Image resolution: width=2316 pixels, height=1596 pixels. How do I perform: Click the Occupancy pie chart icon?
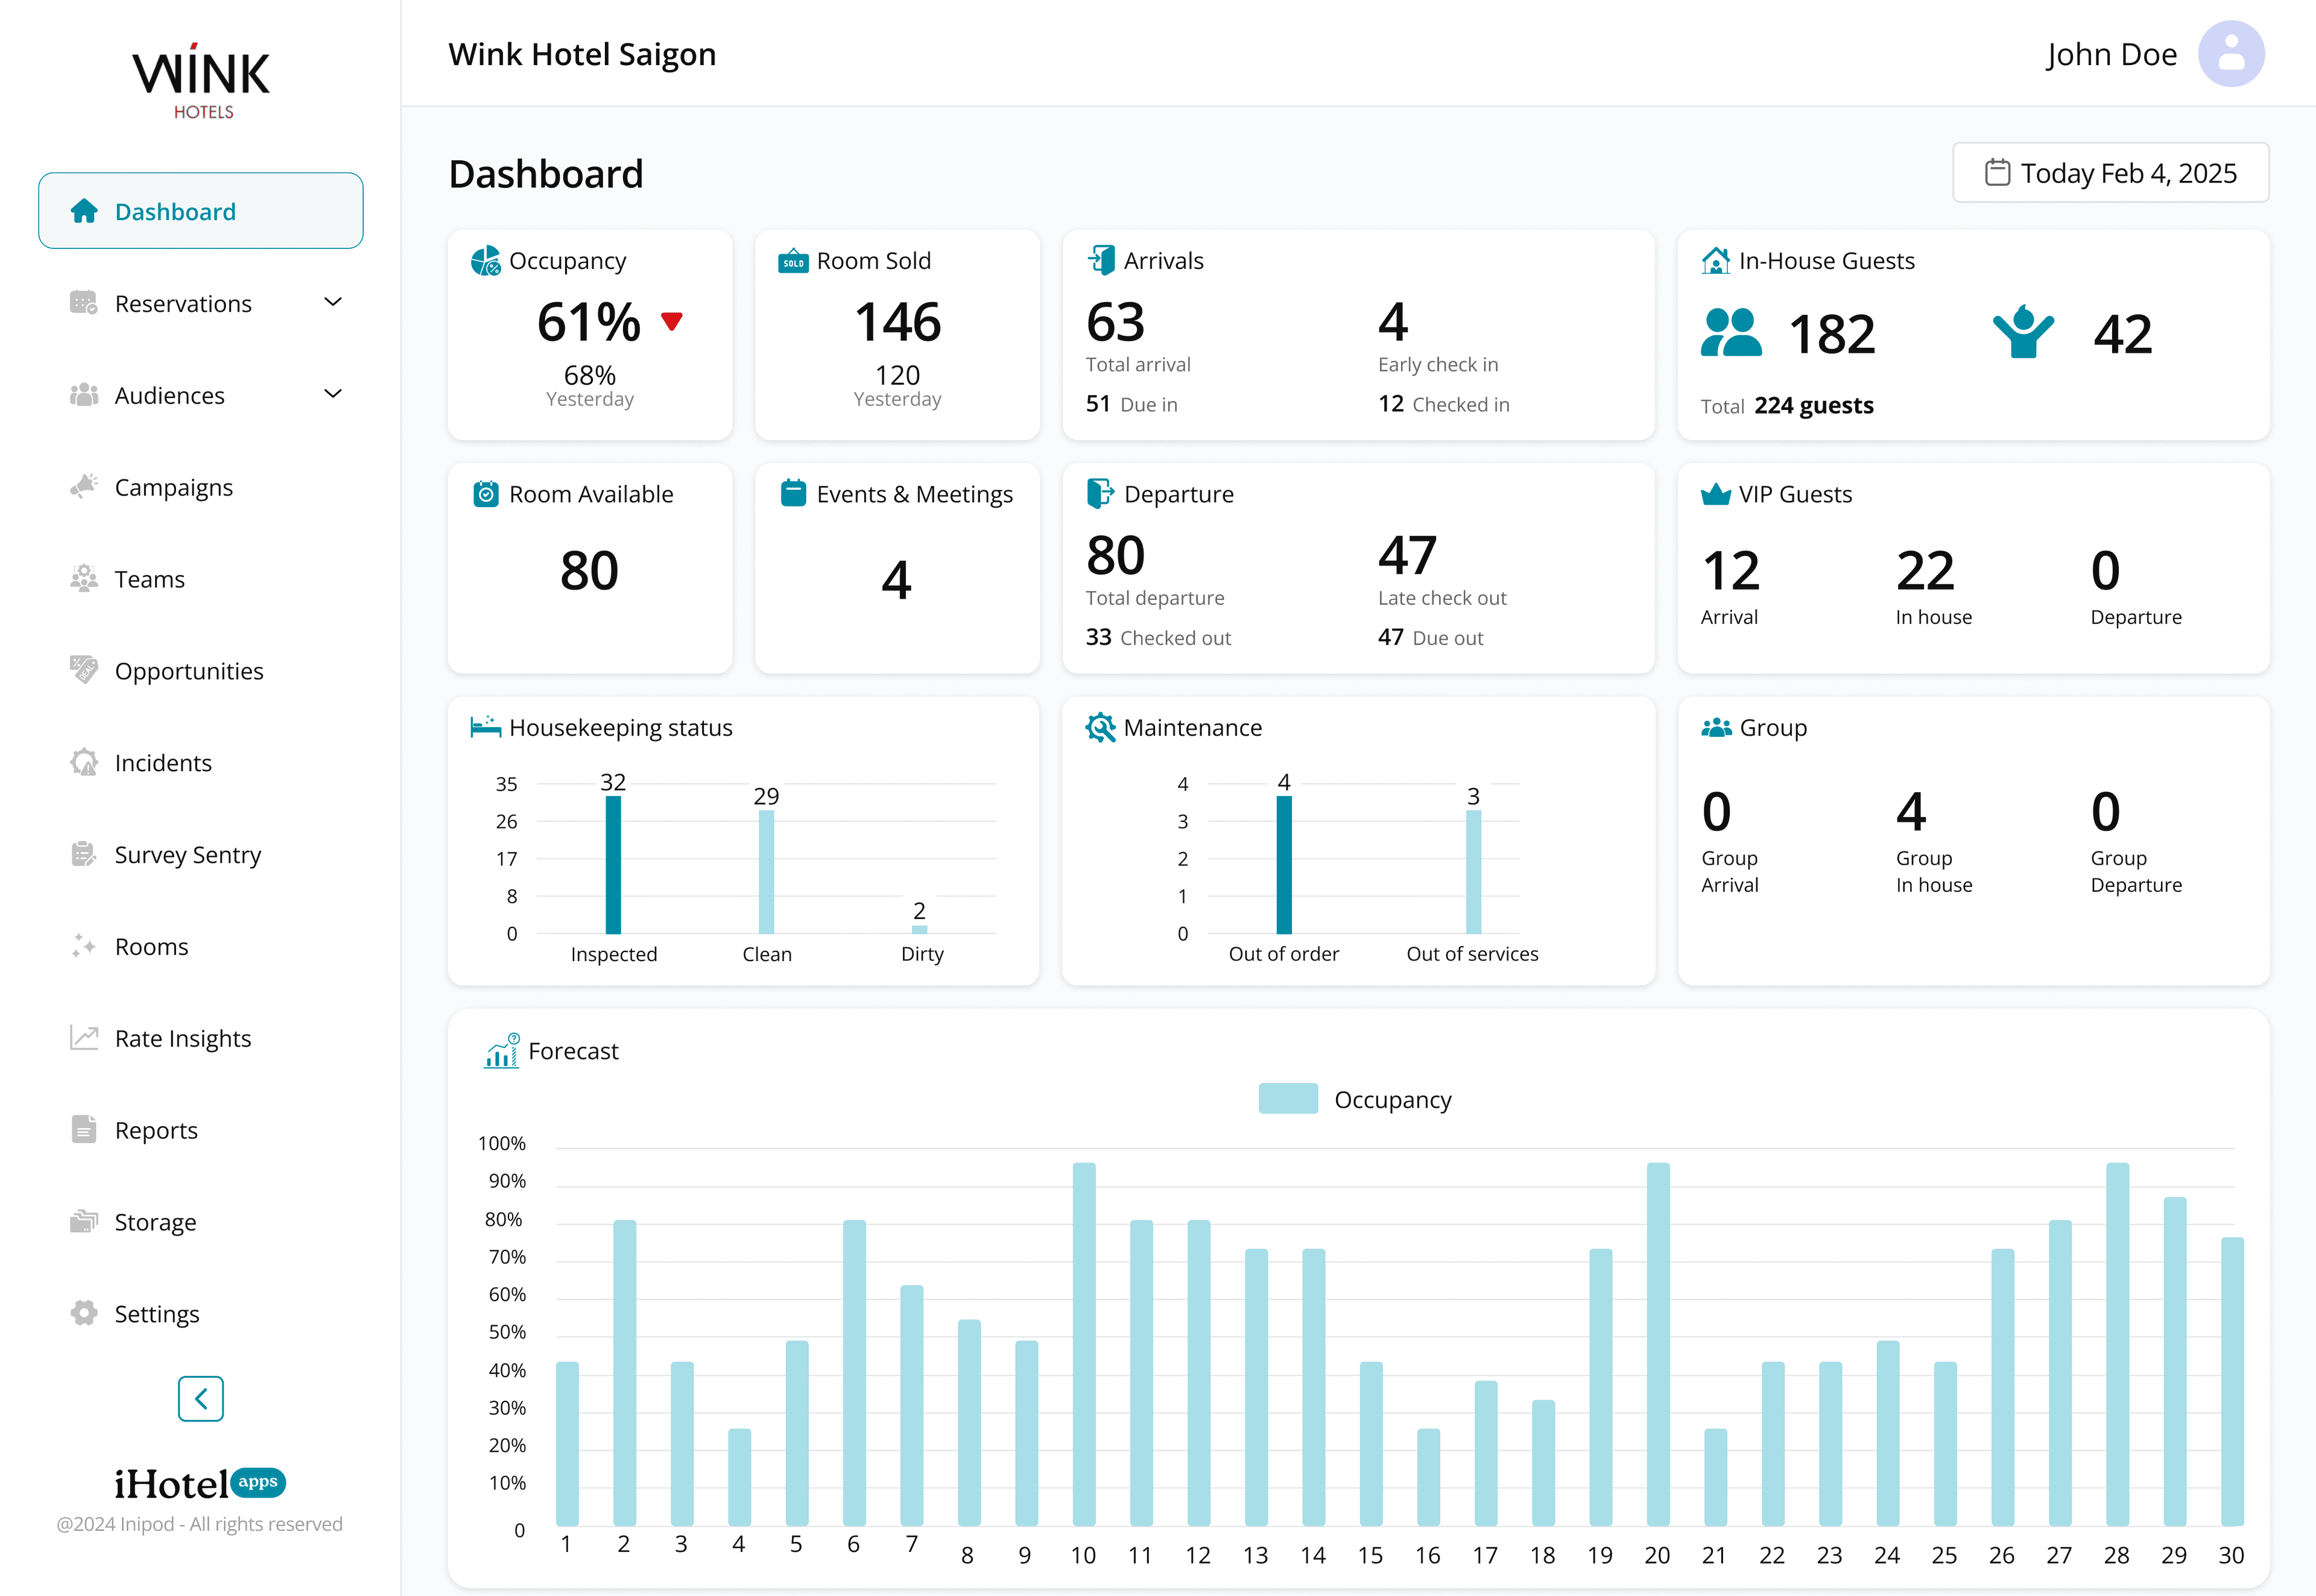[x=486, y=261]
